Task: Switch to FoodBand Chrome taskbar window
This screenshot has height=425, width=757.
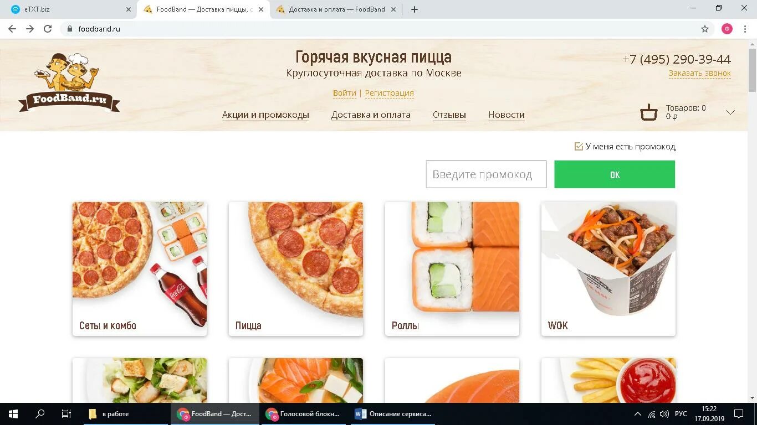Action: coord(215,414)
